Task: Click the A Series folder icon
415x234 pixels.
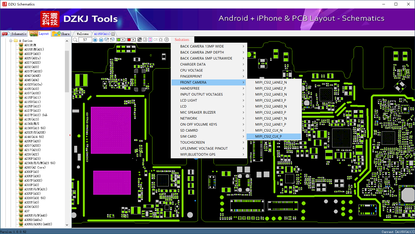Action: [16, 41]
